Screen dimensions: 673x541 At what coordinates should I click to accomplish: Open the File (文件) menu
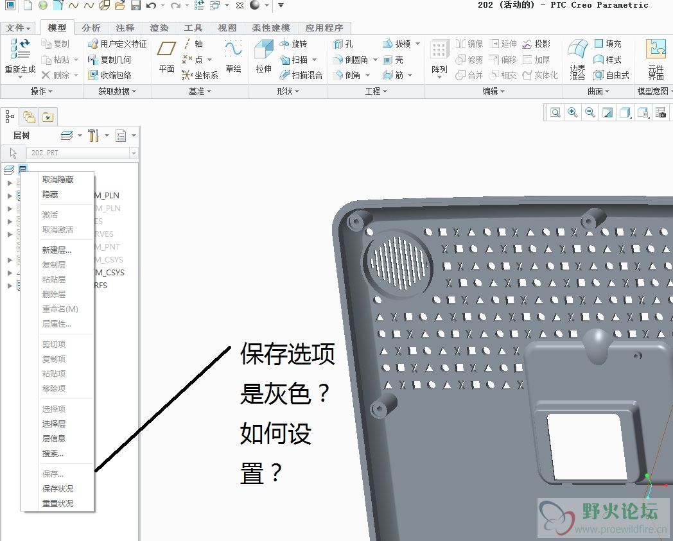point(18,28)
